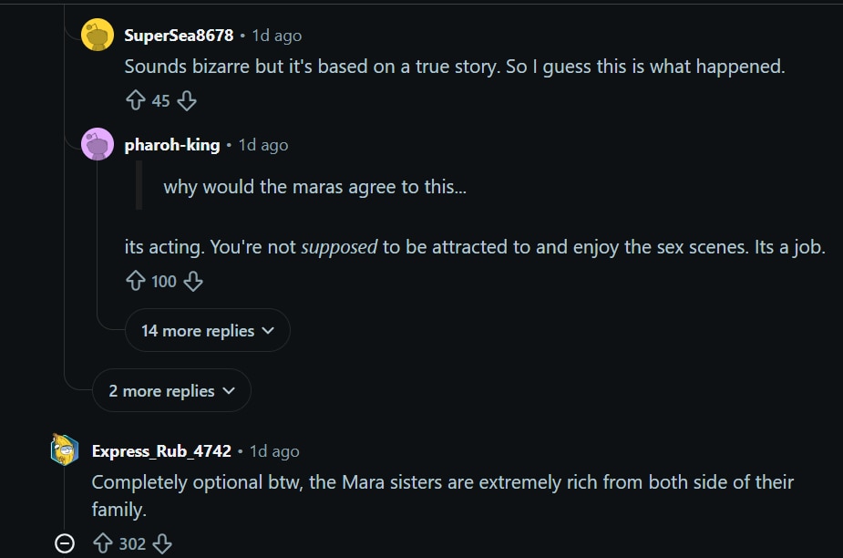The image size is (843, 558).
Task: Open SuperSea8678's yellow avatar
Action: [98, 35]
